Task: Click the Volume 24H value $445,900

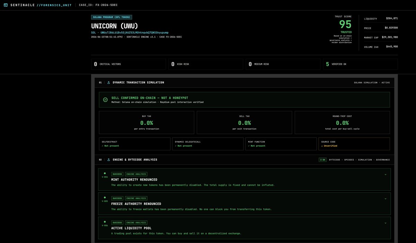Action: 392,46
